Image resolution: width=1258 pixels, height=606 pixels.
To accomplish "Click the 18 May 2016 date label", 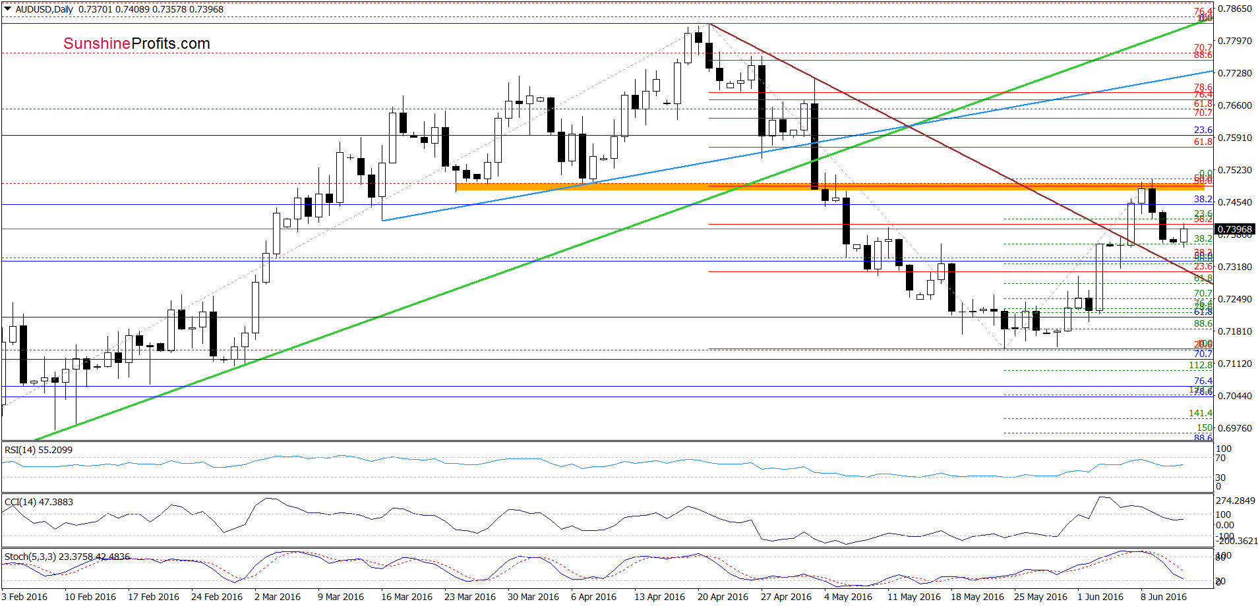I will [978, 597].
